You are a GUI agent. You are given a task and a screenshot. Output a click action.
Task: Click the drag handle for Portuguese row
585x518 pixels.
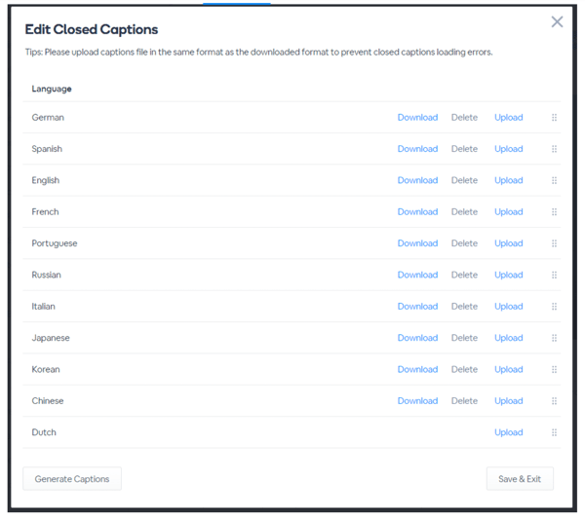[554, 243]
